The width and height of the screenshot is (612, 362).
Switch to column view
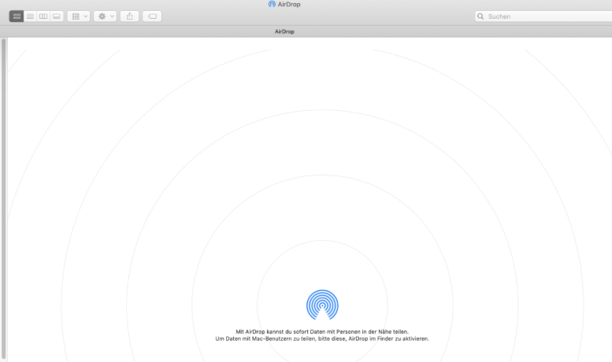click(43, 17)
